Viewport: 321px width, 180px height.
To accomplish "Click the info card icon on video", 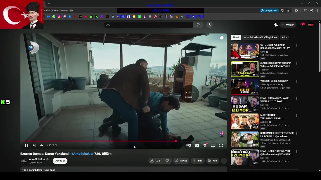I will point(222,38).
